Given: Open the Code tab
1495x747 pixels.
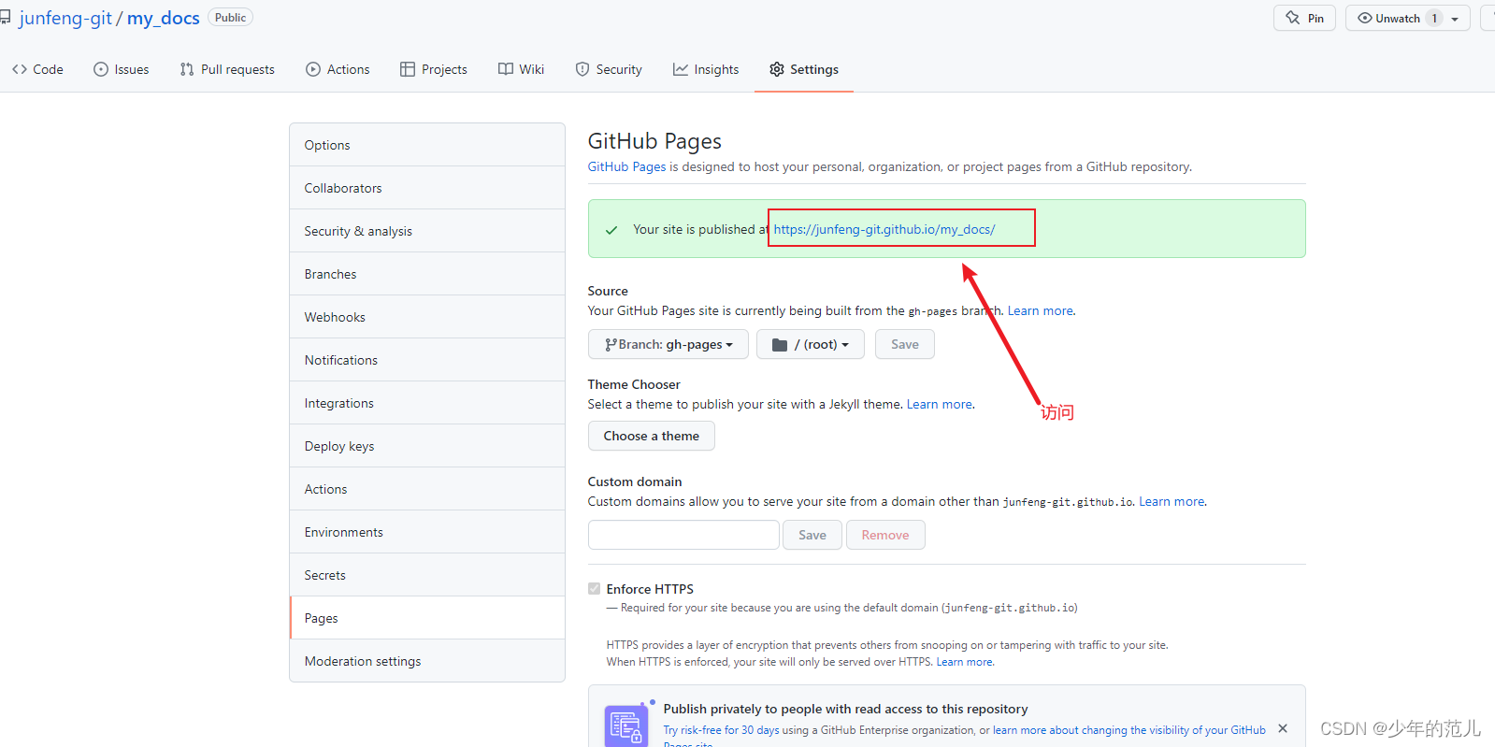Looking at the screenshot, I should point(37,69).
